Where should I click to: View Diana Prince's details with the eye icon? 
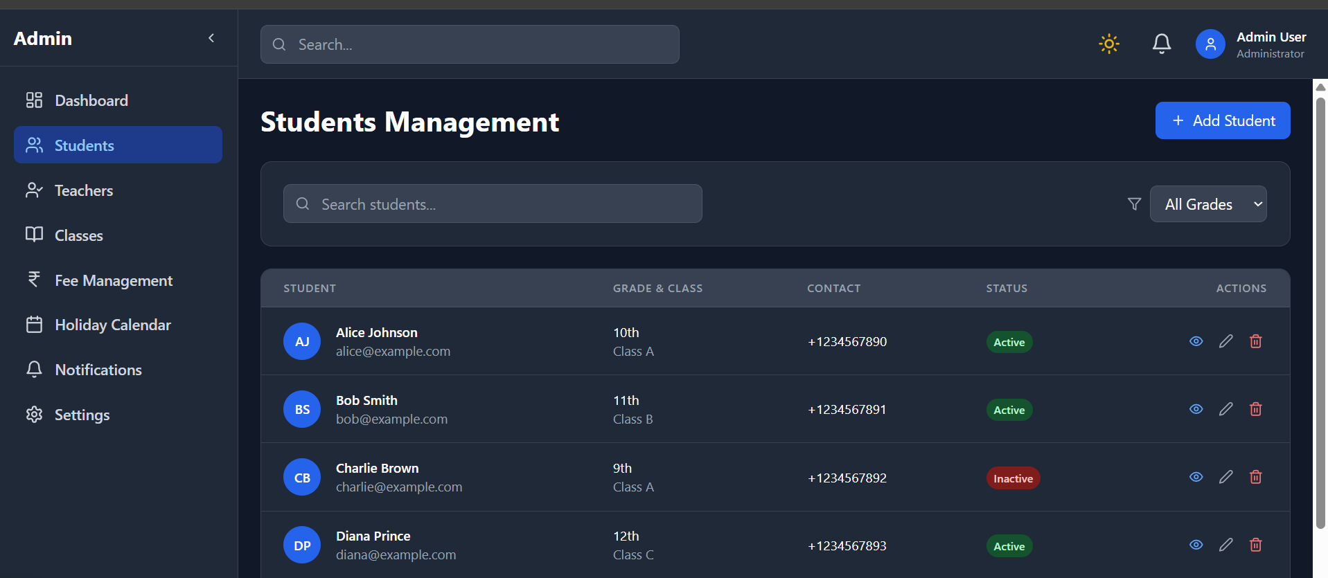click(1196, 545)
